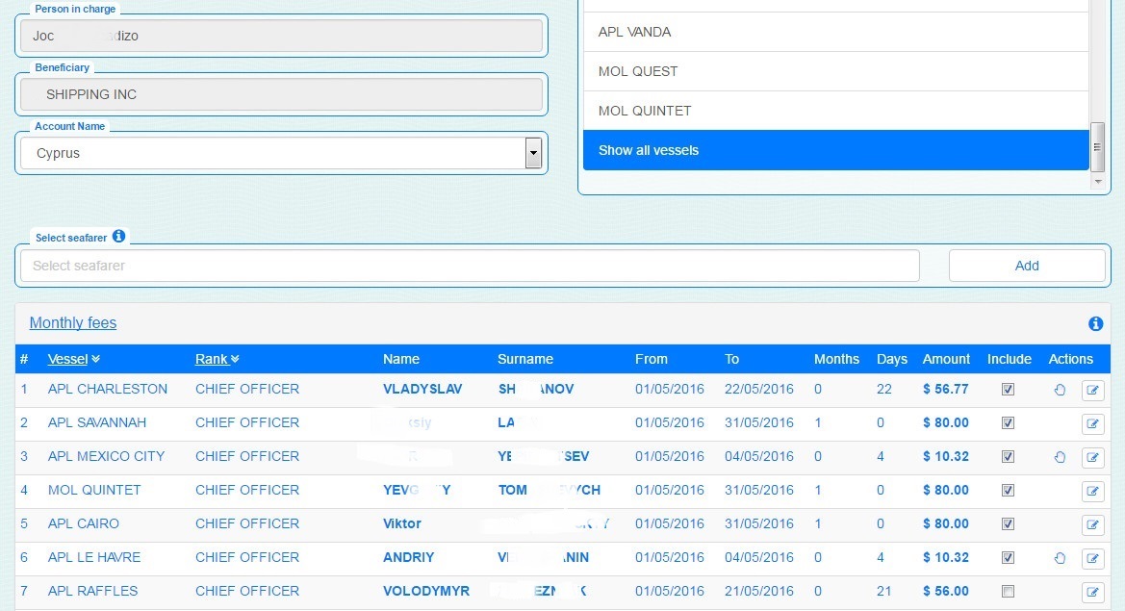Click the Select seafarer info icon
The width and height of the screenshot is (1125, 611).
pyautogui.click(x=119, y=236)
